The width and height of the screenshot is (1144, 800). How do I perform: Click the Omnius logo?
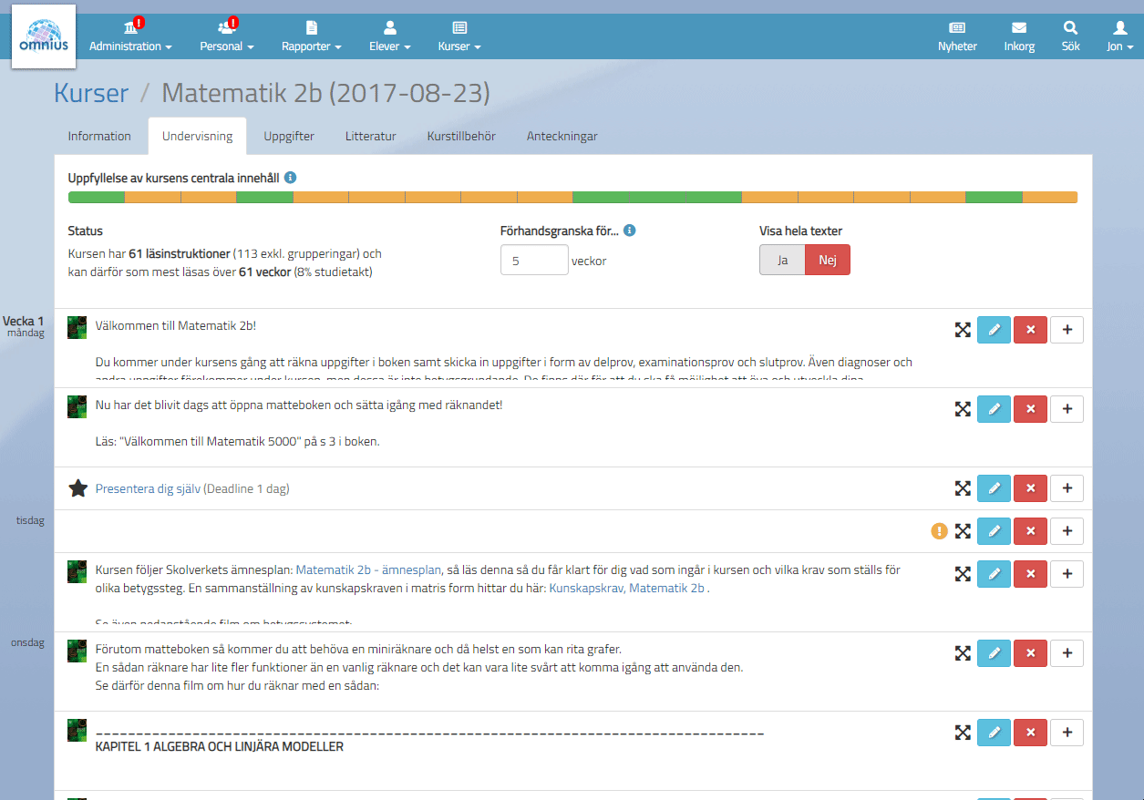[x=43, y=36]
